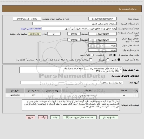Click the goods group field دارو، پزشکی و سلامت
This screenshot has width=144, height=139.
click(71, 83)
